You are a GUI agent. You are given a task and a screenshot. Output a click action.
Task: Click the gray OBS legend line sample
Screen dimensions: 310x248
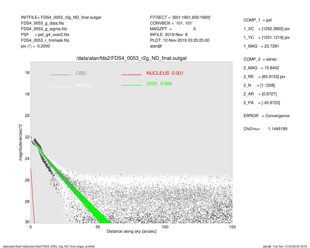click(x=61, y=75)
